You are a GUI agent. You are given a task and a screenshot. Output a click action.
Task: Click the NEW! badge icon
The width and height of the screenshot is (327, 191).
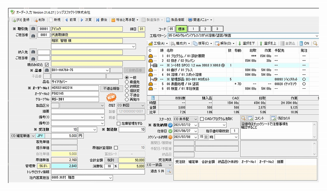click(x=111, y=97)
